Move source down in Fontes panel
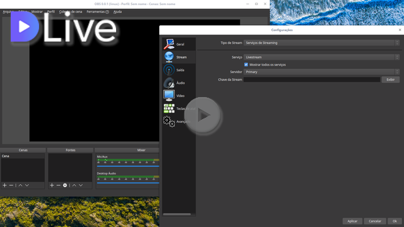This screenshot has height=227, width=404. (81, 185)
